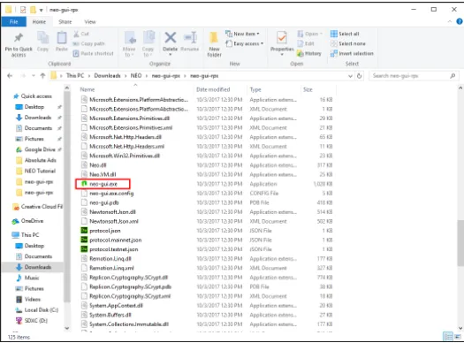Open the Help question mark icon
The width and height of the screenshot is (464, 343).
pos(460,21)
